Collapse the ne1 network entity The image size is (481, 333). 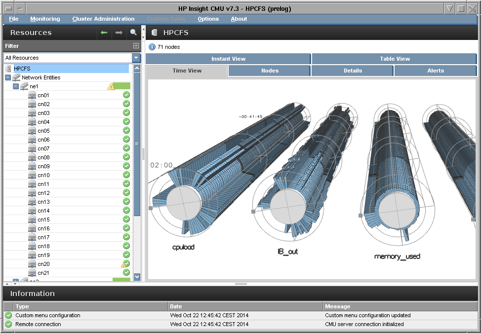[x=16, y=86]
